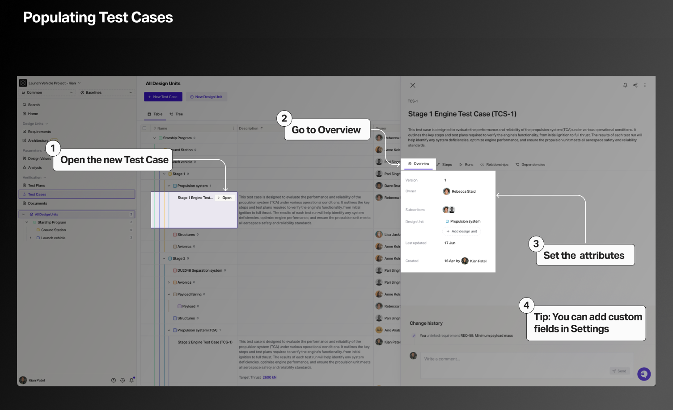Screen dimensions: 673x410
Task: Click the Add design unit button
Action: (x=462, y=231)
